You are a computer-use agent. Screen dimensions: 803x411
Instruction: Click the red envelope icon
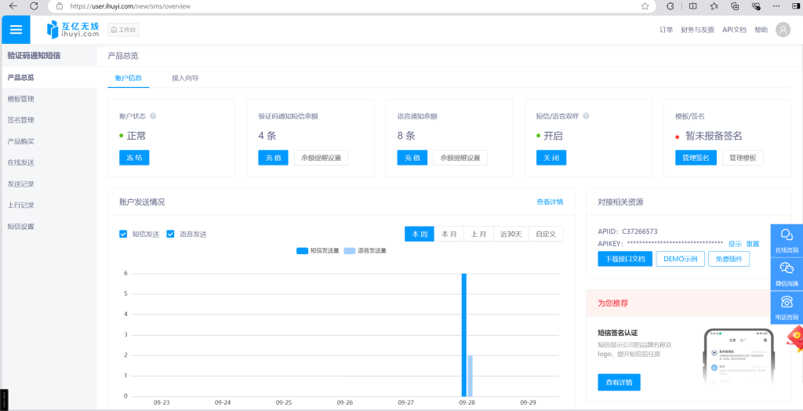point(795,338)
